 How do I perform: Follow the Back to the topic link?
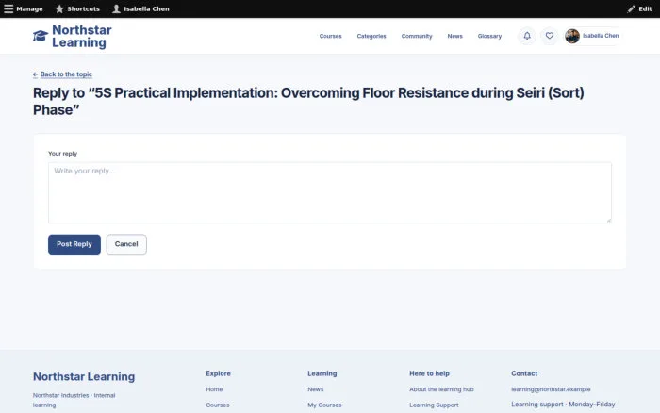pyautogui.click(x=66, y=74)
